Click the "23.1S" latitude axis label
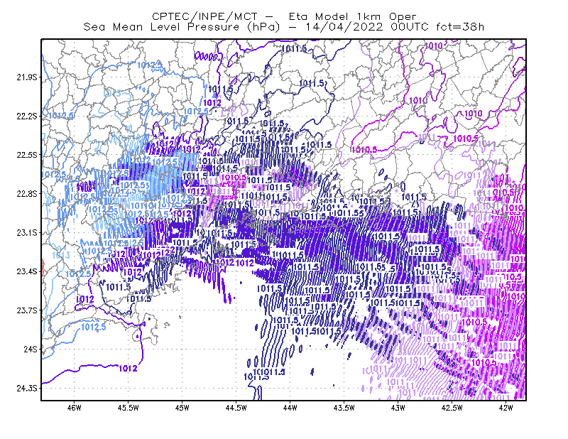This screenshot has height=439, width=568. point(27,232)
